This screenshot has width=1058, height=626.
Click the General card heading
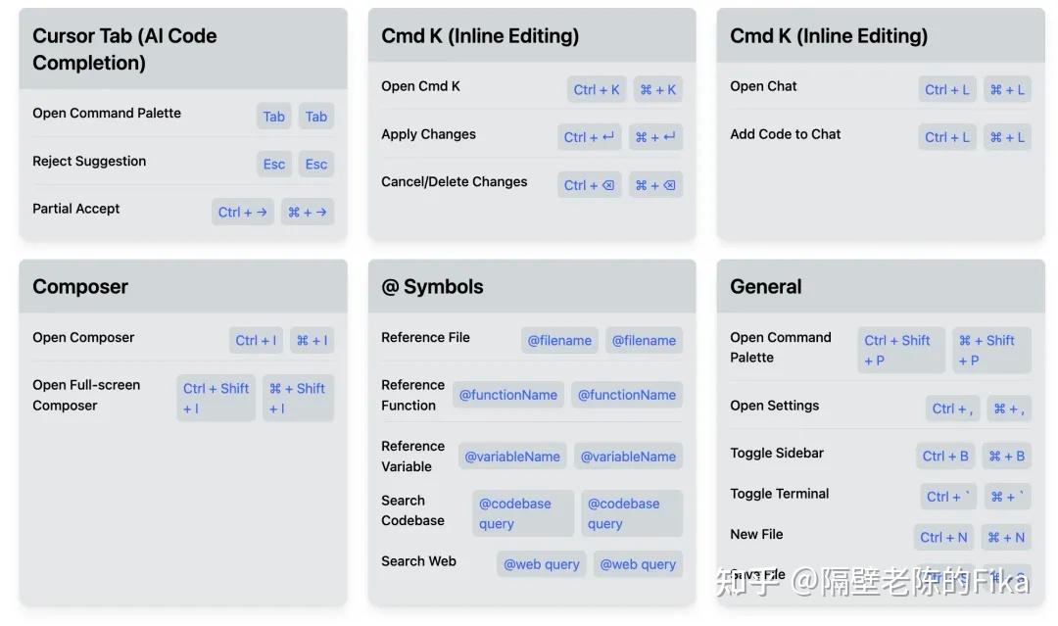pyautogui.click(x=765, y=286)
